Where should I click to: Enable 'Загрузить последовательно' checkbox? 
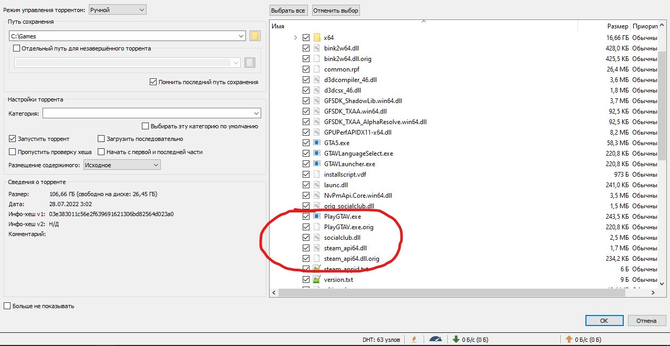tap(102, 139)
